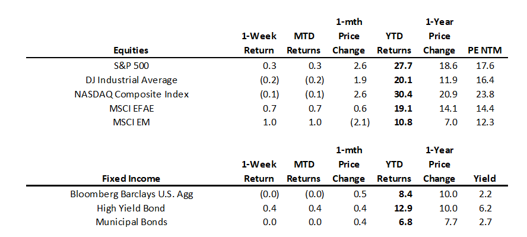Screen dimensions: 527x237
Task: Select the PE NTM column header
Action: [x=485, y=50]
